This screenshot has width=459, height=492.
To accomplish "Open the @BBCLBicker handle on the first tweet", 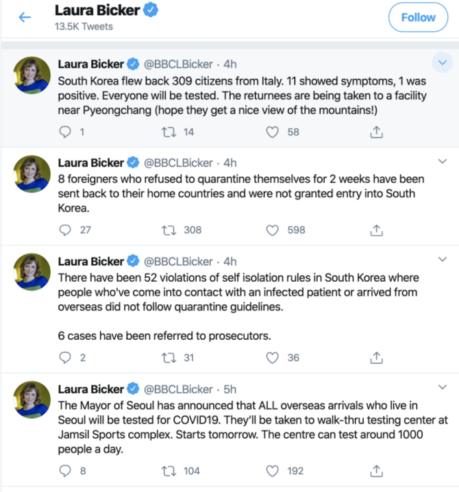I will [177, 64].
